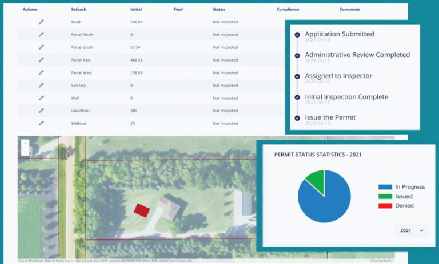This screenshot has height=264, width=439.
Task: Click Not Inspected status for Wetland
Action: [225, 123]
